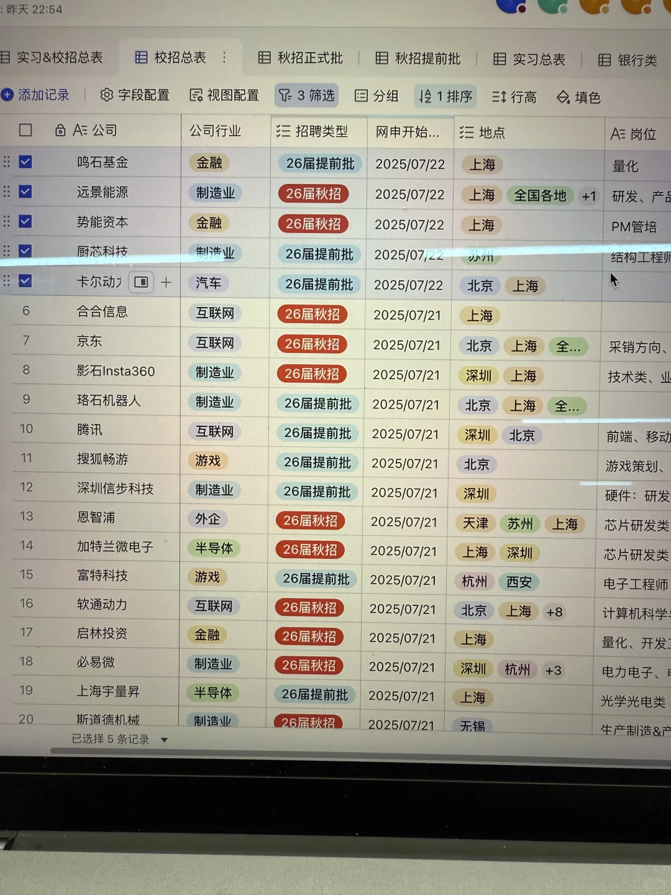Click drag handle of 卡尔动力 row
Screen dimensions: 671x895
tap(7, 281)
